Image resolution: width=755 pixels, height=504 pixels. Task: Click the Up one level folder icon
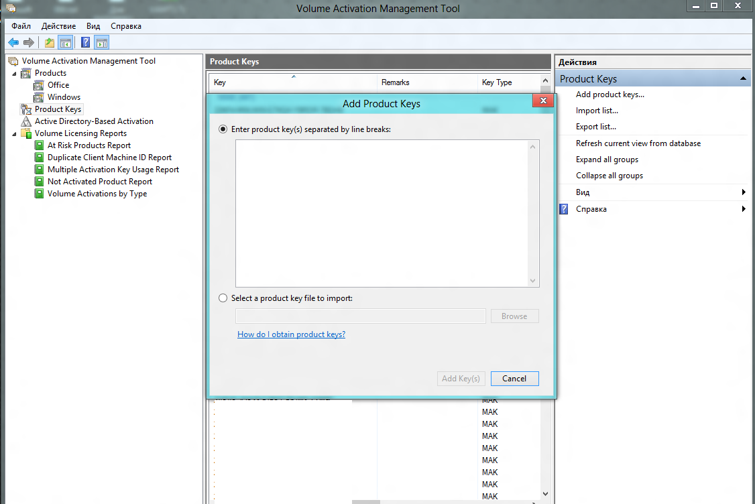50,43
